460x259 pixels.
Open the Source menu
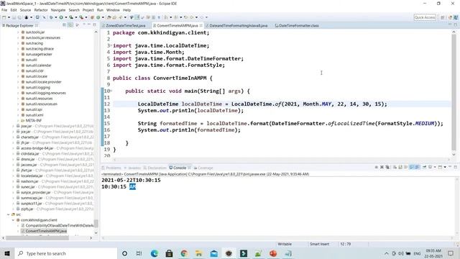(x=25, y=10)
